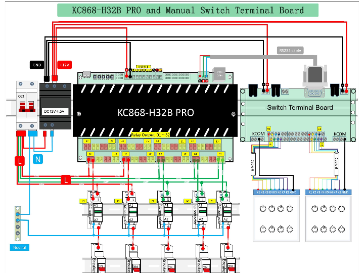Click the fourth breaker at the bottom
364x273 pixels.
[x=203, y=258]
